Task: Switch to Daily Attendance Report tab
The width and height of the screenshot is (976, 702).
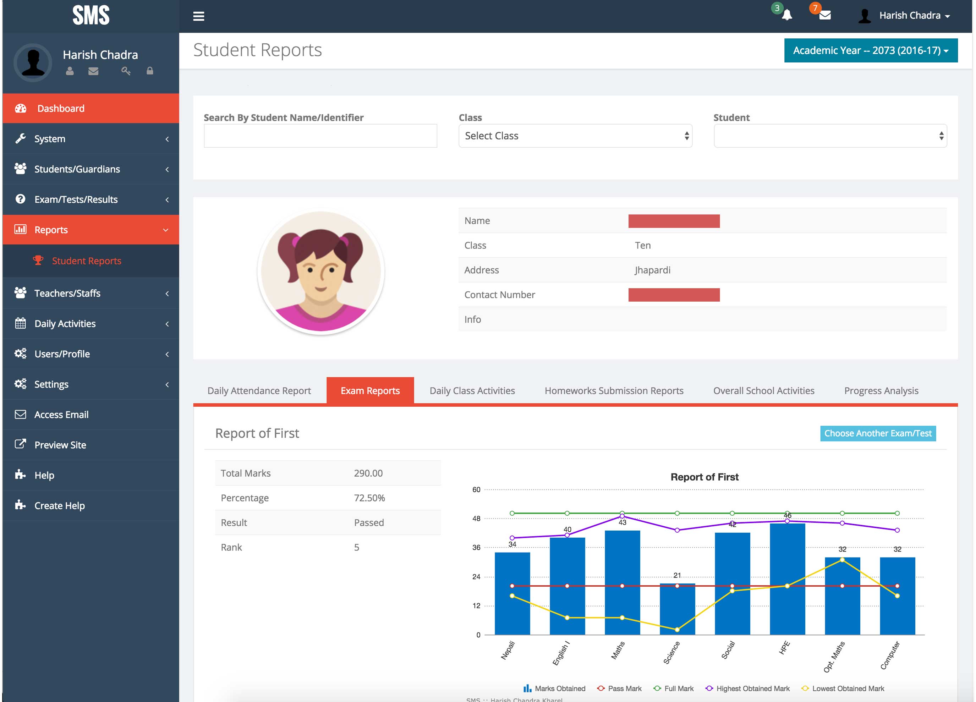Action: [x=259, y=390]
